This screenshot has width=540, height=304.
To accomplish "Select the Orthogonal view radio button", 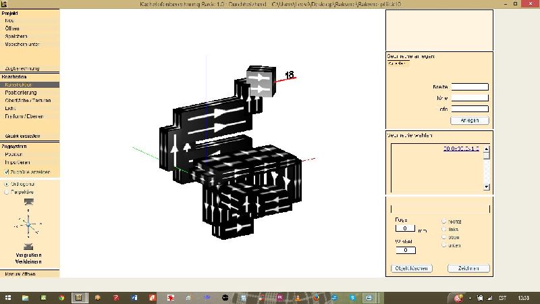I will (7, 183).
